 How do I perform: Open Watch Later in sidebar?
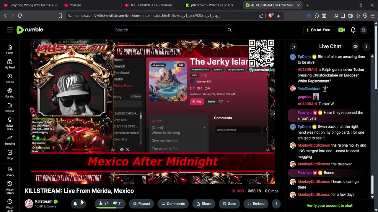tap(10, 206)
